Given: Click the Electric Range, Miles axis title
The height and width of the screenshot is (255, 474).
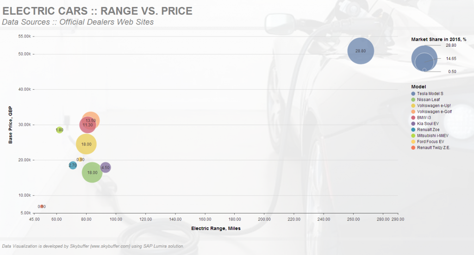Looking at the screenshot, I should 216,229.
